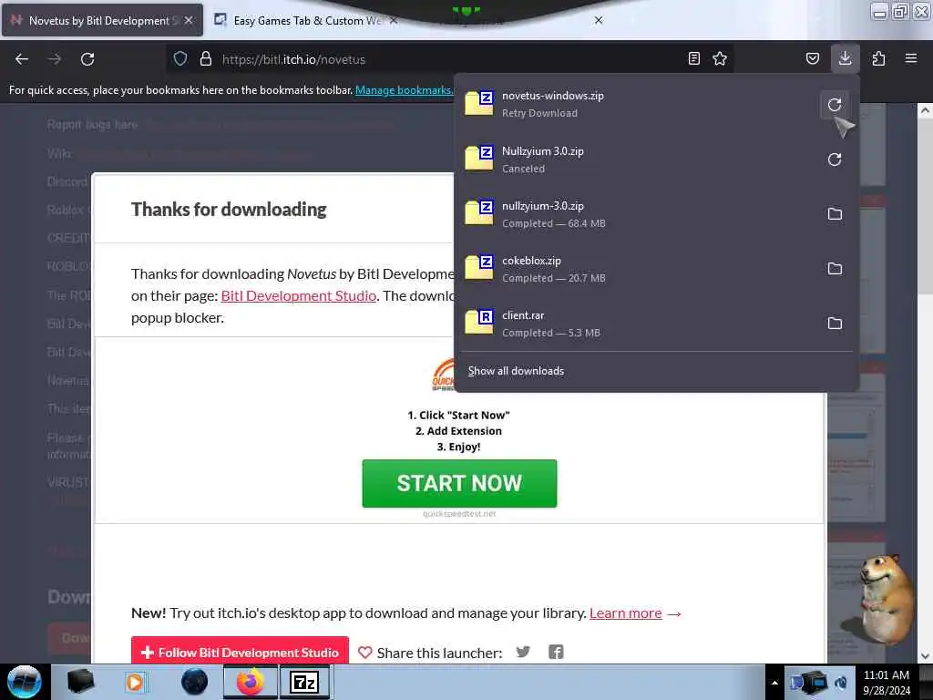Bookmark this page with the star icon

(x=720, y=59)
